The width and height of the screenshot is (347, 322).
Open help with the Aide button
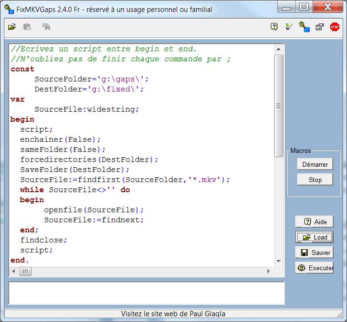[x=313, y=222]
